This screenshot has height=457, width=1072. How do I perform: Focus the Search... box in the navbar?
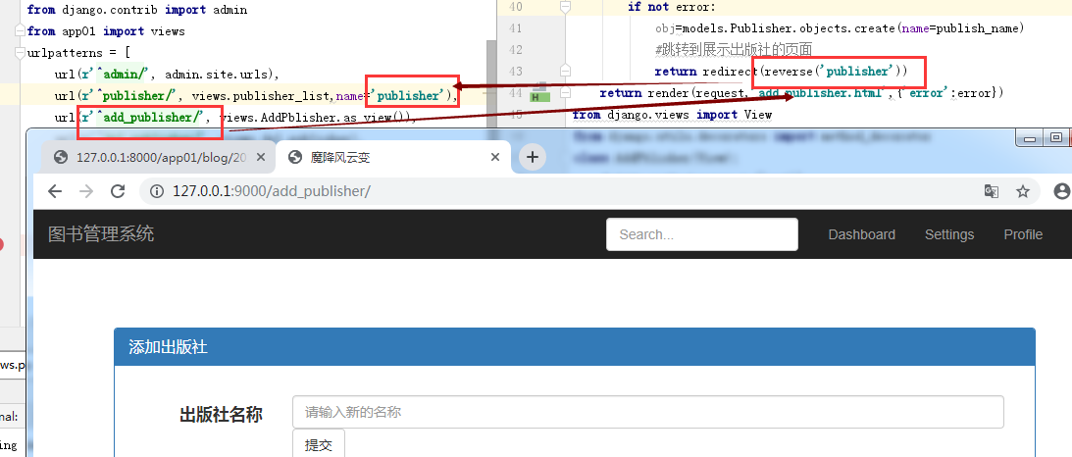point(702,234)
